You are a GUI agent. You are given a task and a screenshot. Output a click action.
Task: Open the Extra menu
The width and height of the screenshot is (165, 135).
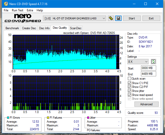click(x=30, y=10)
